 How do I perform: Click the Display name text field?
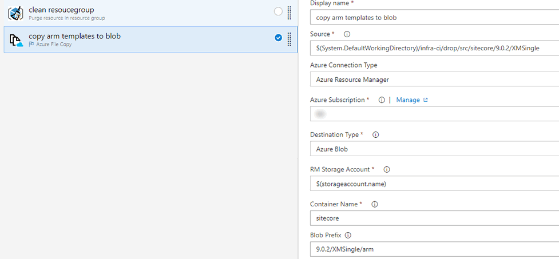click(435, 17)
